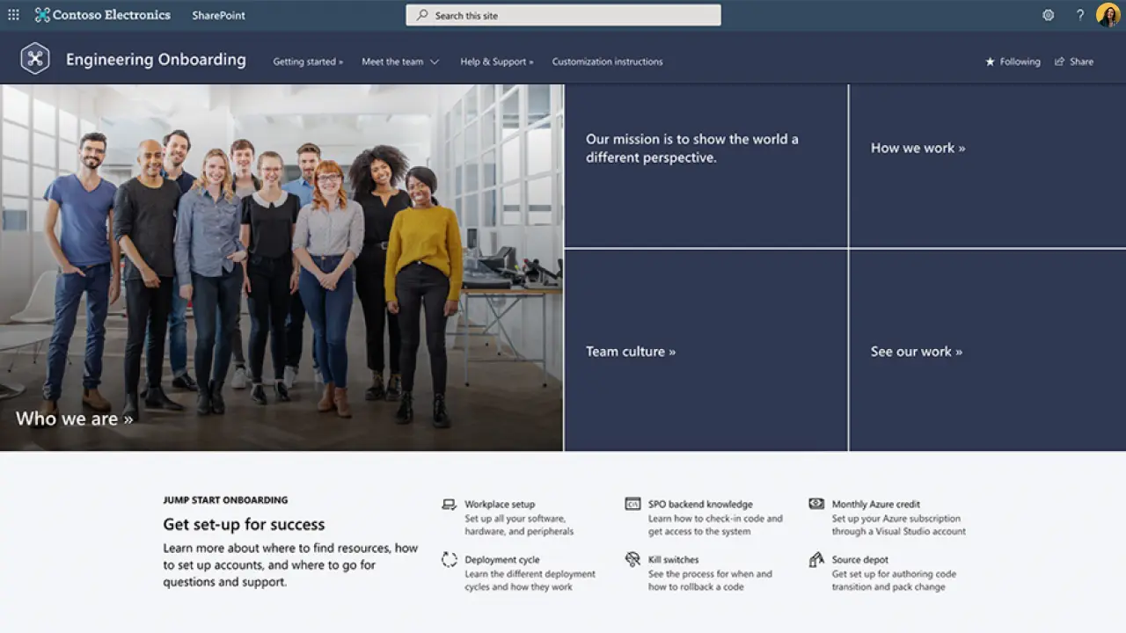Click the Contoso Electronics logo

tap(42, 15)
